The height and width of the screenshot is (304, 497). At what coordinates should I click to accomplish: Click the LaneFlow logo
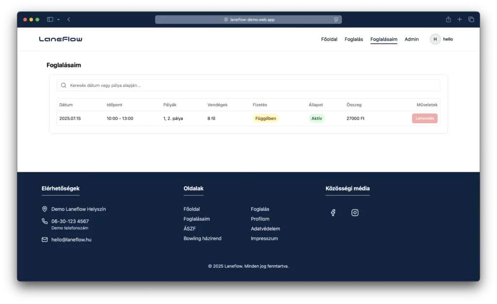(x=61, y=39)
